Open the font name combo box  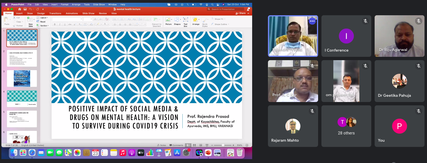pos(67,19)
